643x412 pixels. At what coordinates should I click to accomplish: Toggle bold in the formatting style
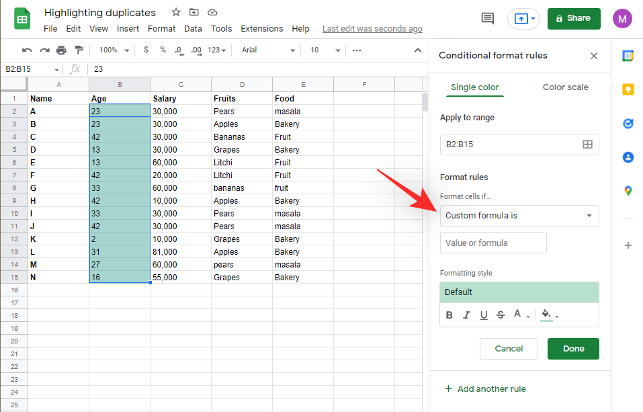pos(449,315)
